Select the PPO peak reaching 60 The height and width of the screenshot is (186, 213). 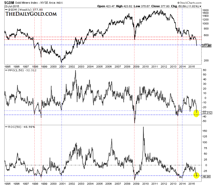coord(75,71)
